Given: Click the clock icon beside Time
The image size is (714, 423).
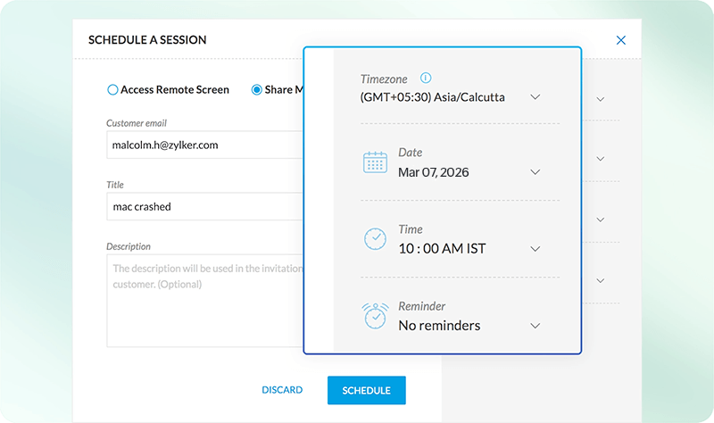Looking at the screenshot, I should (375, 239).
